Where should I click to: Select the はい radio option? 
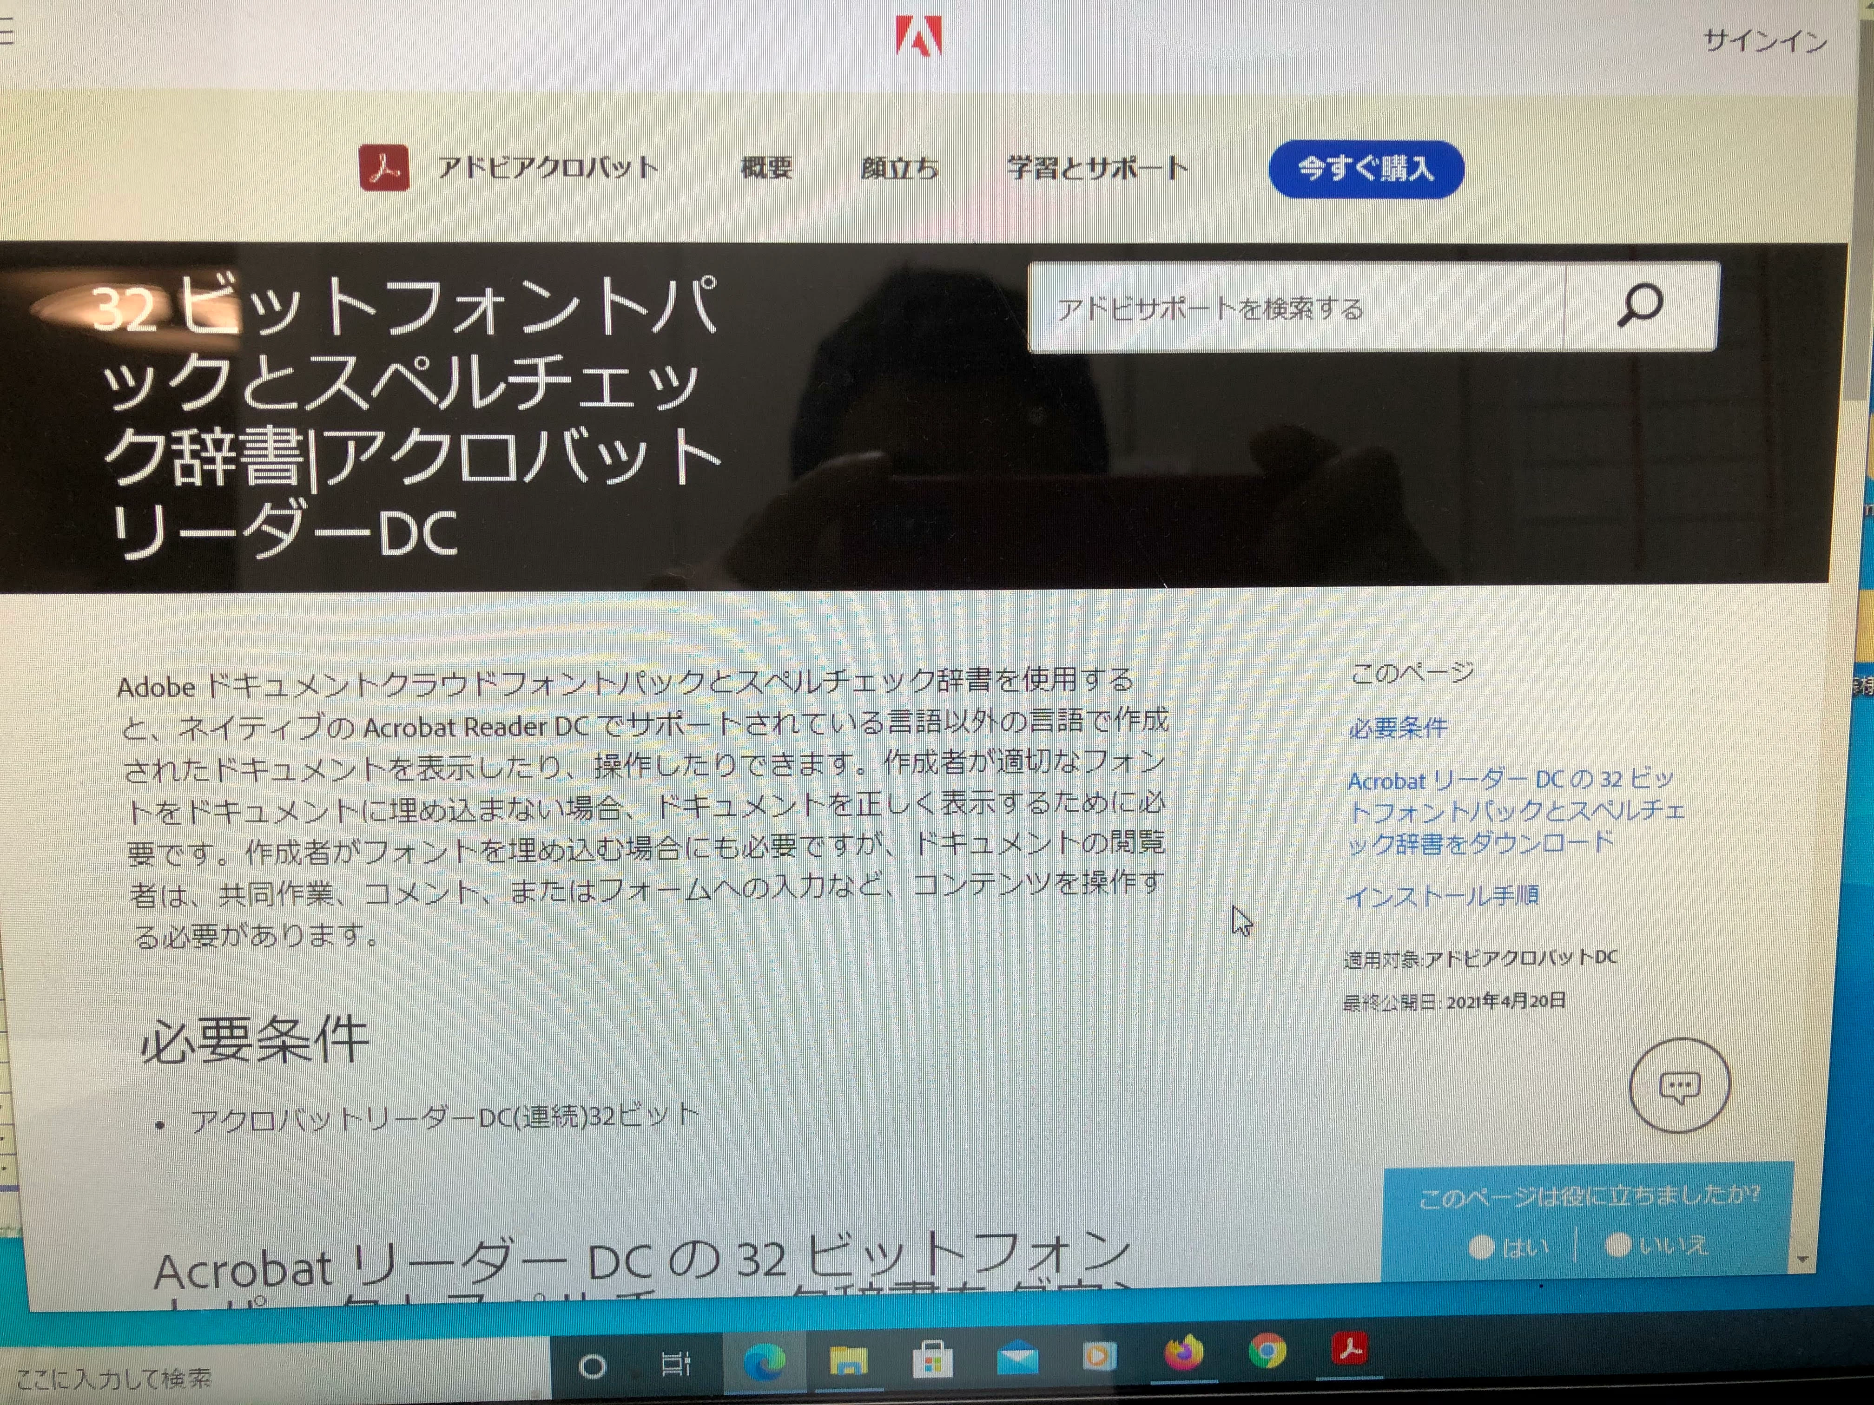pyautogui.click(x=1481, y=1247)
